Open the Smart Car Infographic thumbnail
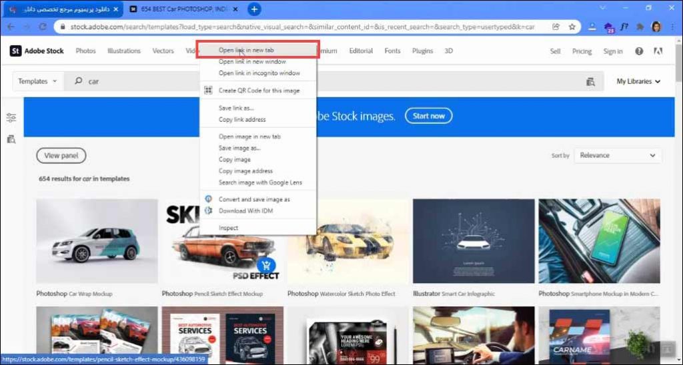This screenshot has width=683, height=365. [x=474, y=241]
